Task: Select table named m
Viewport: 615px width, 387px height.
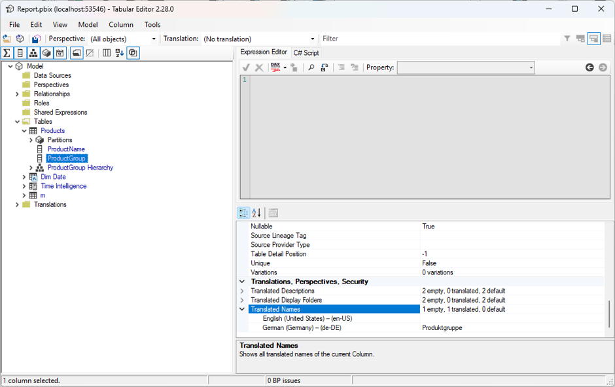Action: 43,195
